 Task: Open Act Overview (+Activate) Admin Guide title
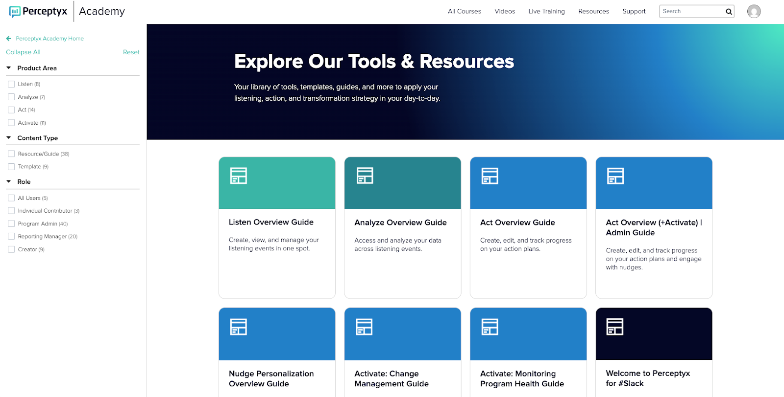point(654,227)
